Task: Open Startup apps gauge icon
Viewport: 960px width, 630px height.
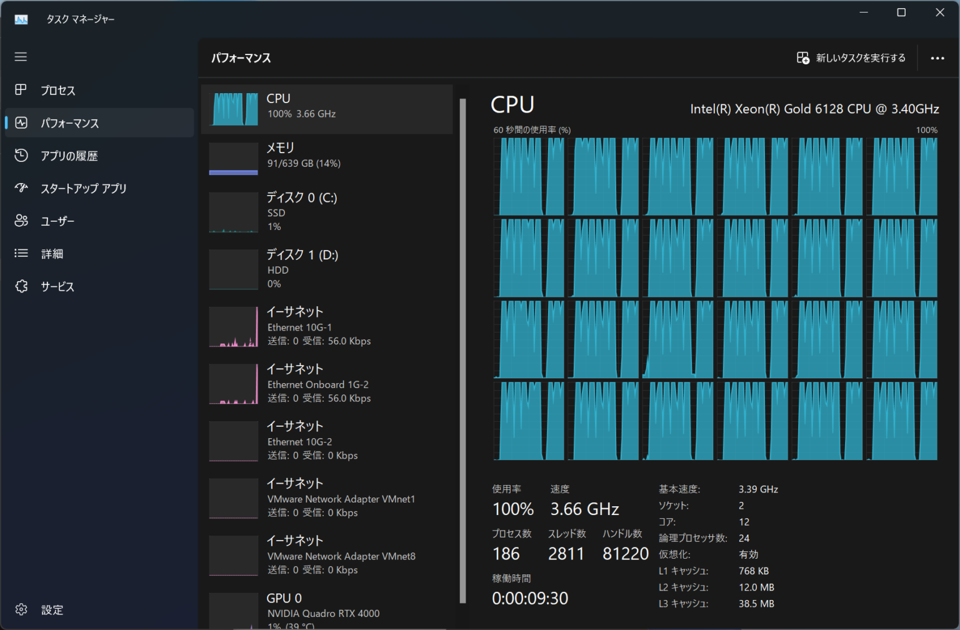Action: pos(21,188)
